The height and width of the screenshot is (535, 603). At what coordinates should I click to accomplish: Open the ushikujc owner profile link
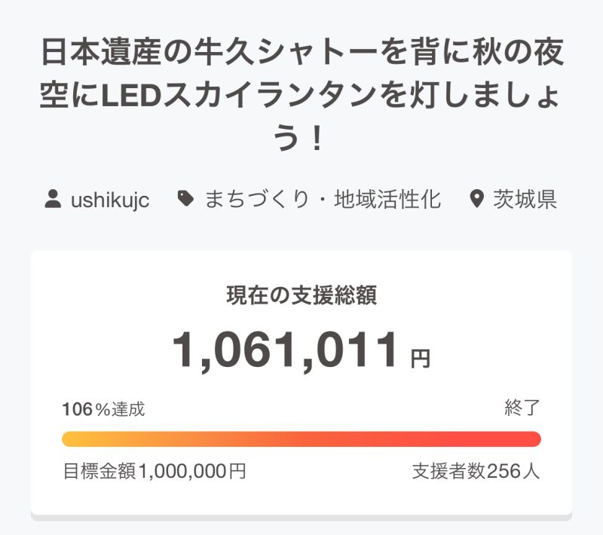(110, 200)
